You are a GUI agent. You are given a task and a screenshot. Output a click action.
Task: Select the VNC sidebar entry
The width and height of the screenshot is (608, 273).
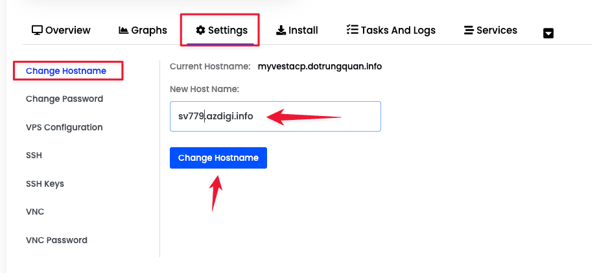point(35,212)
